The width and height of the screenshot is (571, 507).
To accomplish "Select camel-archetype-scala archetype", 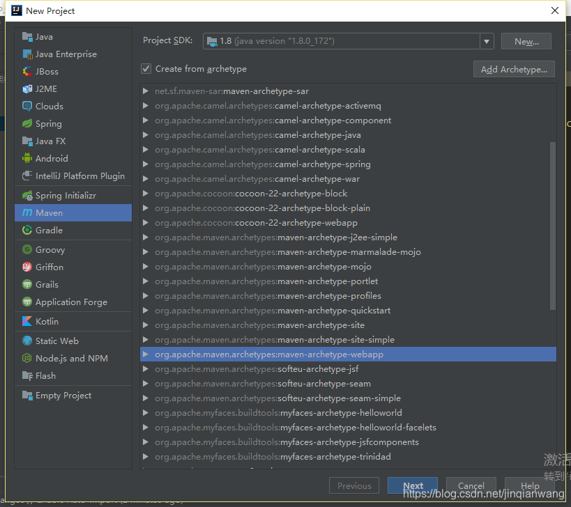I will [x=348, y=150].
